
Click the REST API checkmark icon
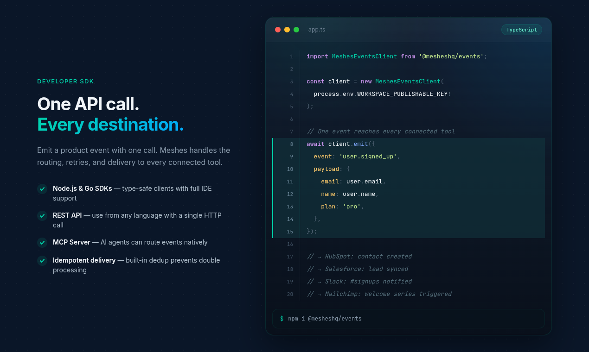42,216
